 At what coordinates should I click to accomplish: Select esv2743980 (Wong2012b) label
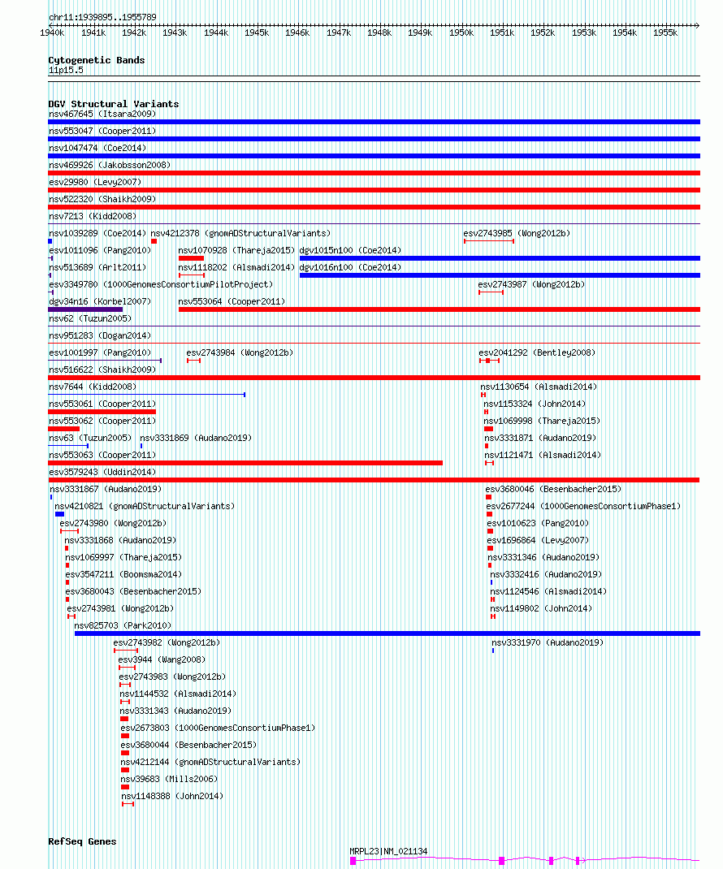click(113, 523)
